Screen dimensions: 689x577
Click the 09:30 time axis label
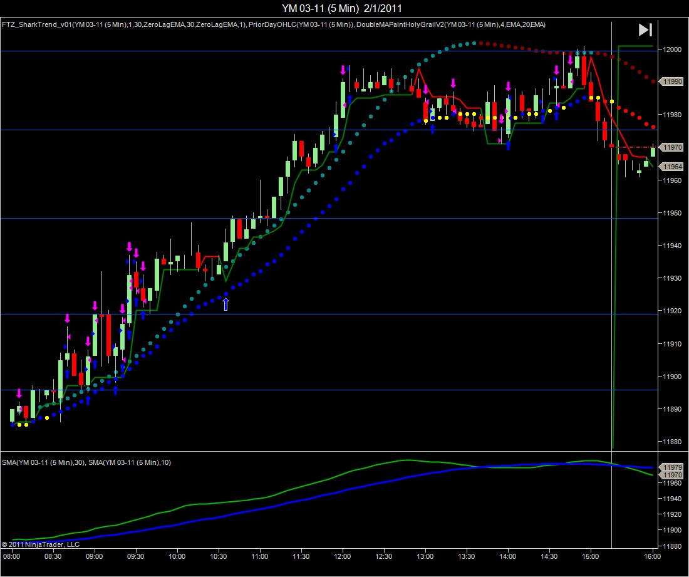click(136, 556)
